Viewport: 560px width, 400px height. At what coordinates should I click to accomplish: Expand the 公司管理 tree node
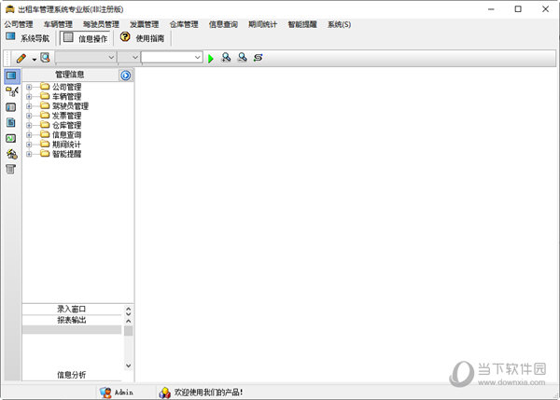(29, 87)
